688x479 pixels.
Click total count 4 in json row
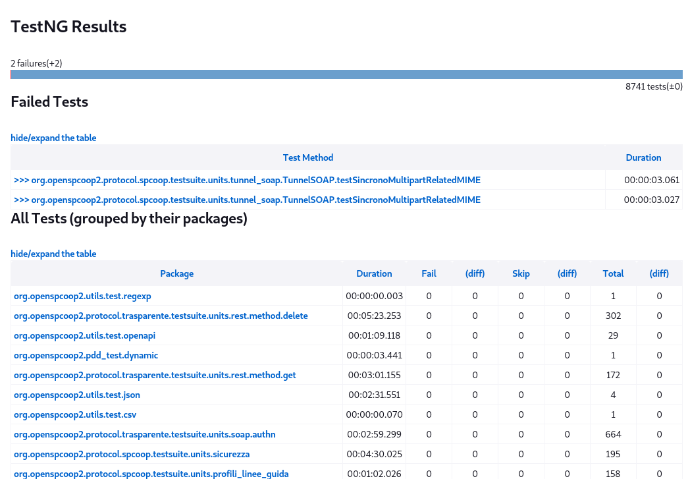(613, 395)
